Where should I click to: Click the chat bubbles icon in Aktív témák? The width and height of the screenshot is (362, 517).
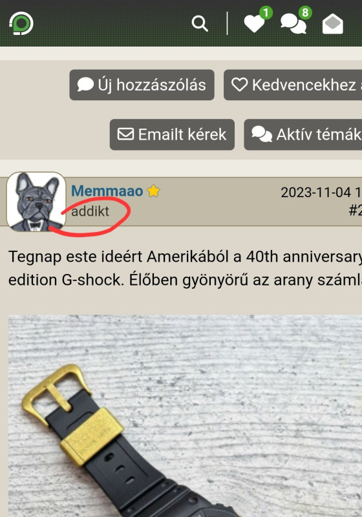(x=262, y=134)
